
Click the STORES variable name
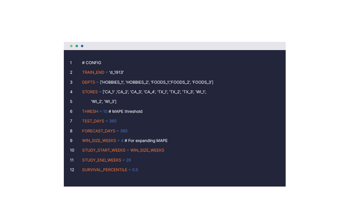(x=90, y=92)
